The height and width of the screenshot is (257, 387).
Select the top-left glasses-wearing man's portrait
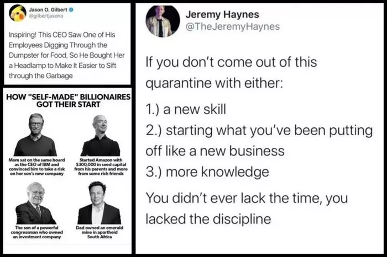[35, 135]
